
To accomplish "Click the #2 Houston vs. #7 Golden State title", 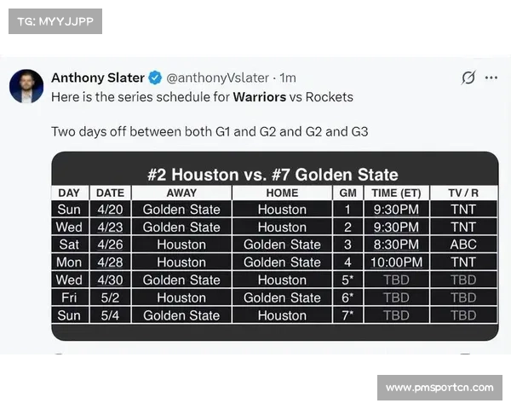I will point(273,175).
